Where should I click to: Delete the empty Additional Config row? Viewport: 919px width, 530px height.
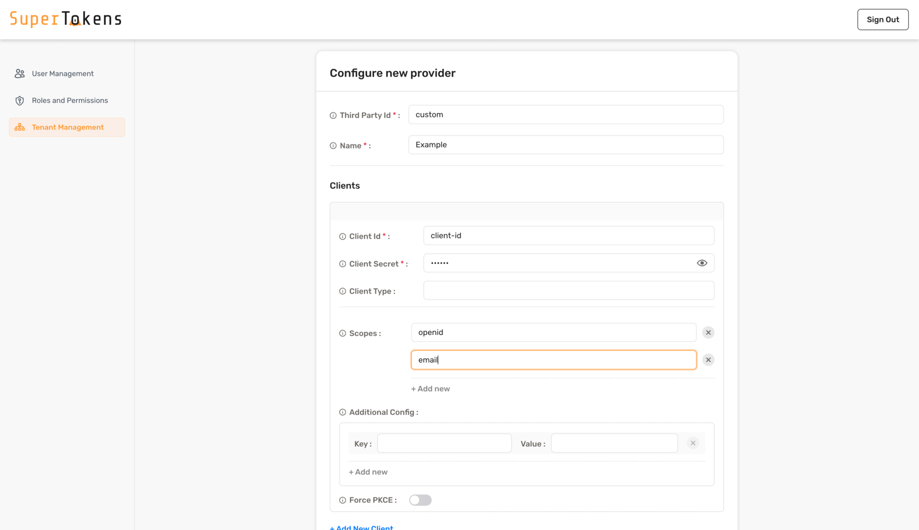pos(692,443)
